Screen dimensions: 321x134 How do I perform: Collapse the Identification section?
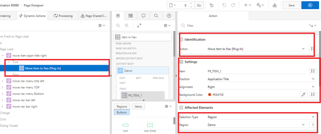pyautogui.click(x=182, y=39)
